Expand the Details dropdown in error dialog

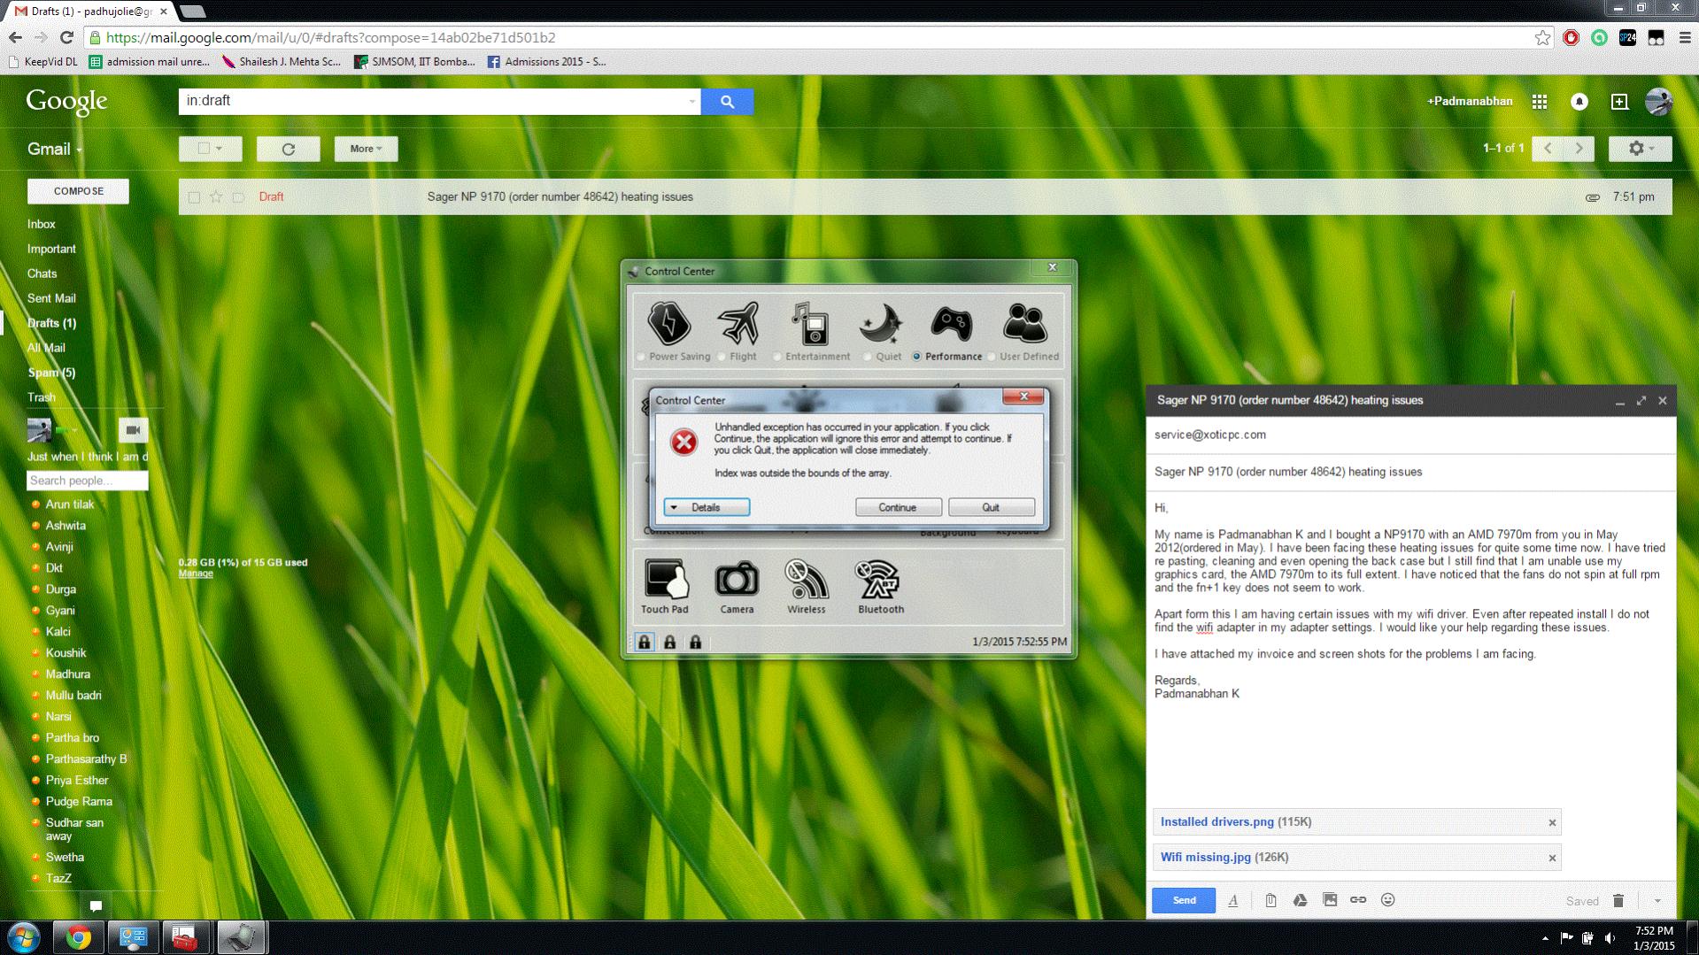point(707,507)
